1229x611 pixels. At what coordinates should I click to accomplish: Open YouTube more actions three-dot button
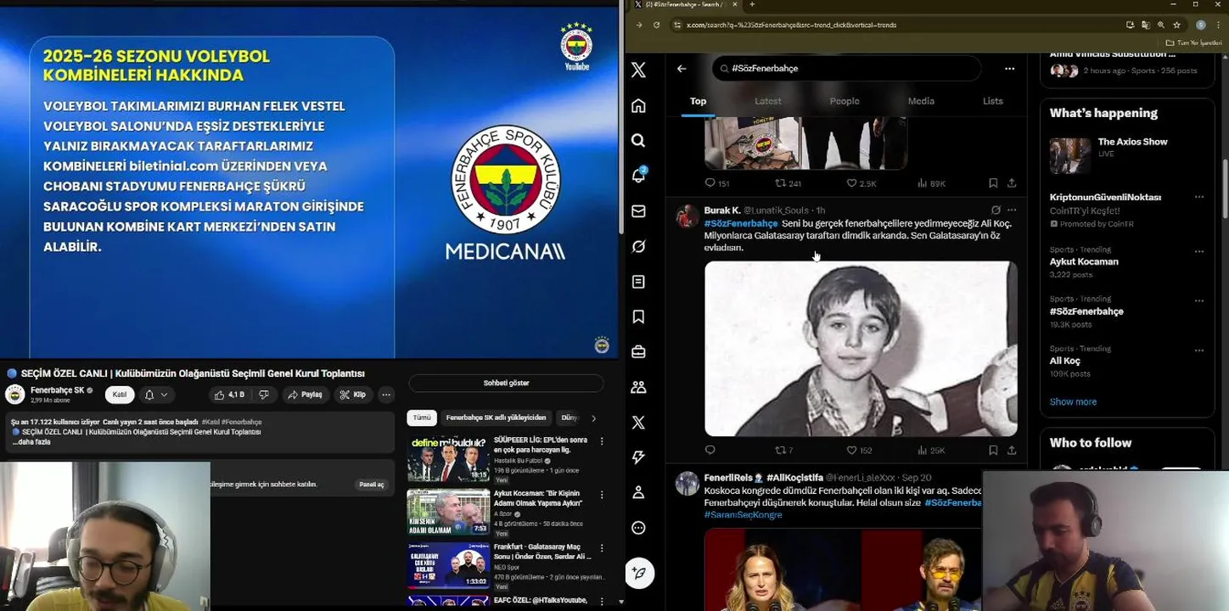click(x=385, y=395)
